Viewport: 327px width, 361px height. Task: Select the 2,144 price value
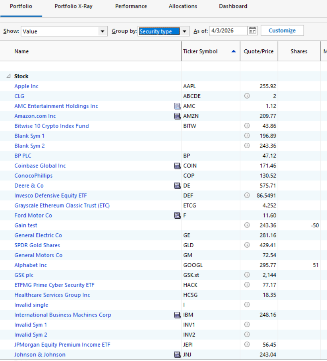coord(269,275)
